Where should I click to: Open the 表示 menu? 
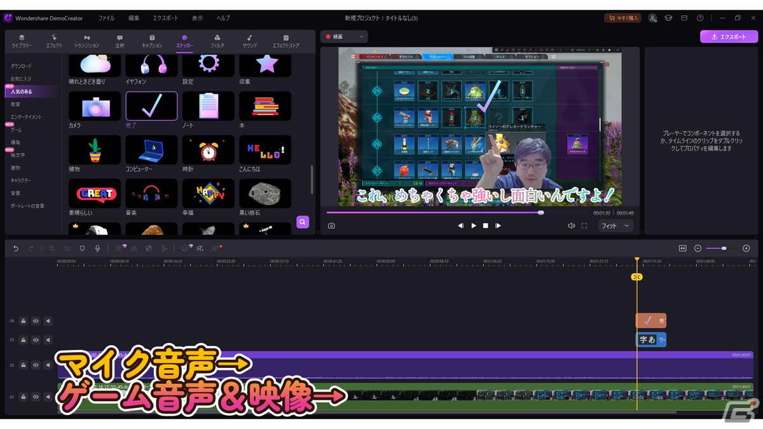coord(198,18)
